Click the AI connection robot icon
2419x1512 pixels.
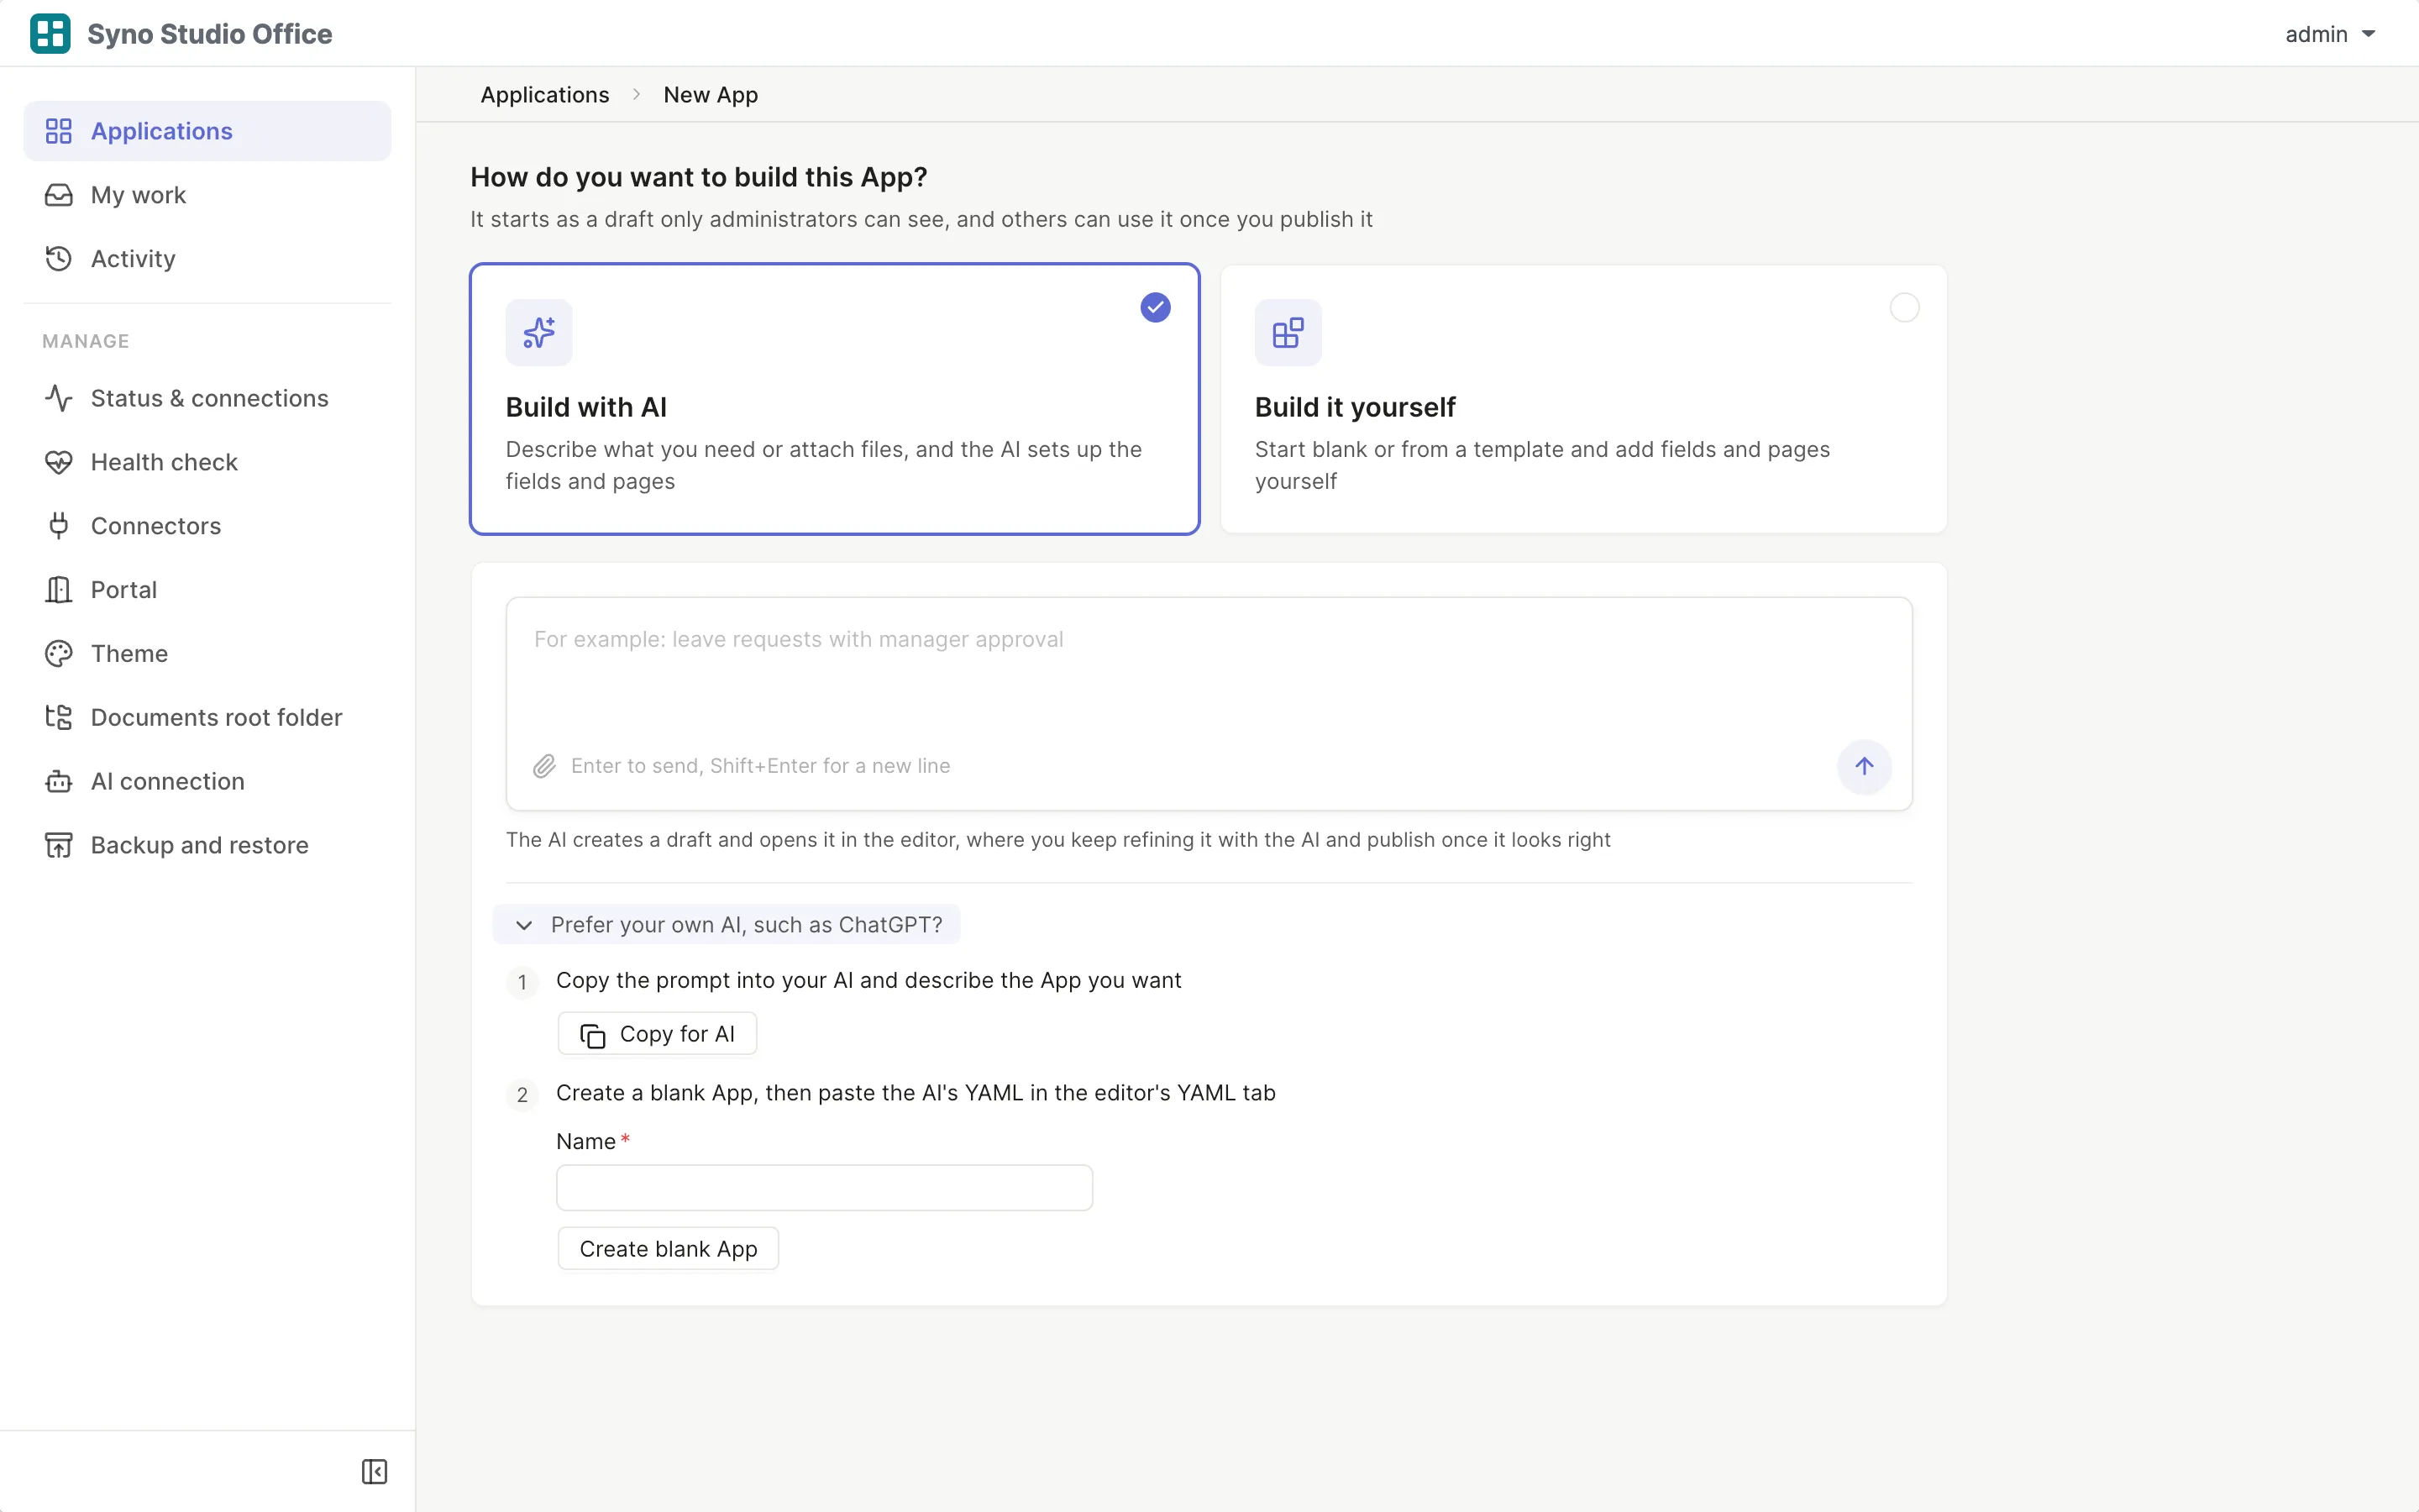coord(59,781)
